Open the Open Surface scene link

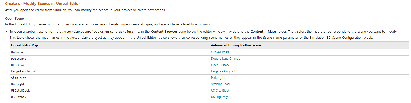(x=220, y=65)
